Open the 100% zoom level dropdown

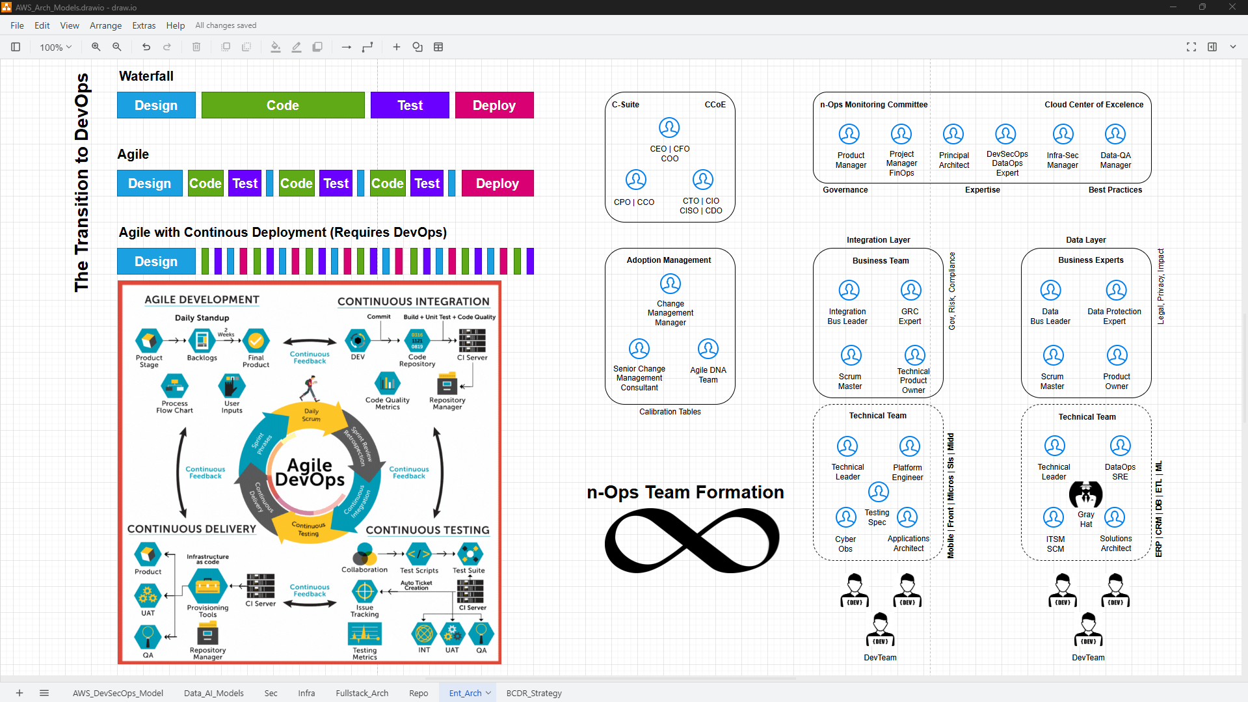click(55, 47)
